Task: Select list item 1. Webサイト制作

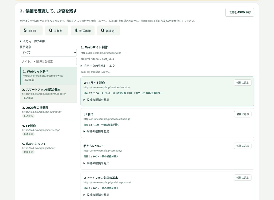Action: [48, 76]
